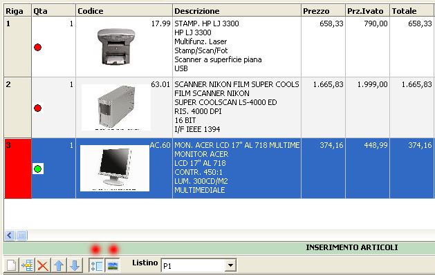Click the insert row table icon
The width and height of the screenshot is (435, 275).
point(27,265)
